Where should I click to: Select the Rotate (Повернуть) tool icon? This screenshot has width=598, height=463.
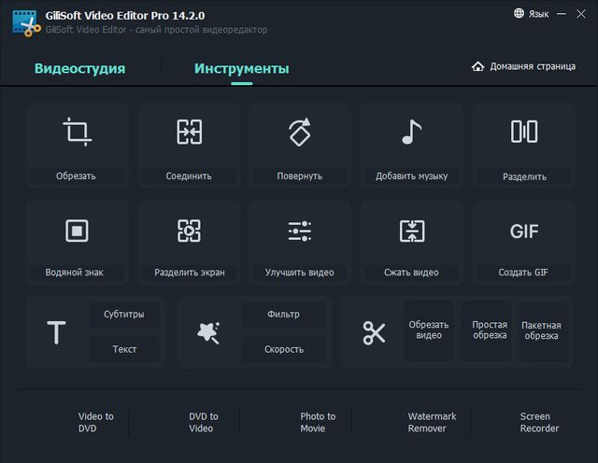click(x=300, y=132)
